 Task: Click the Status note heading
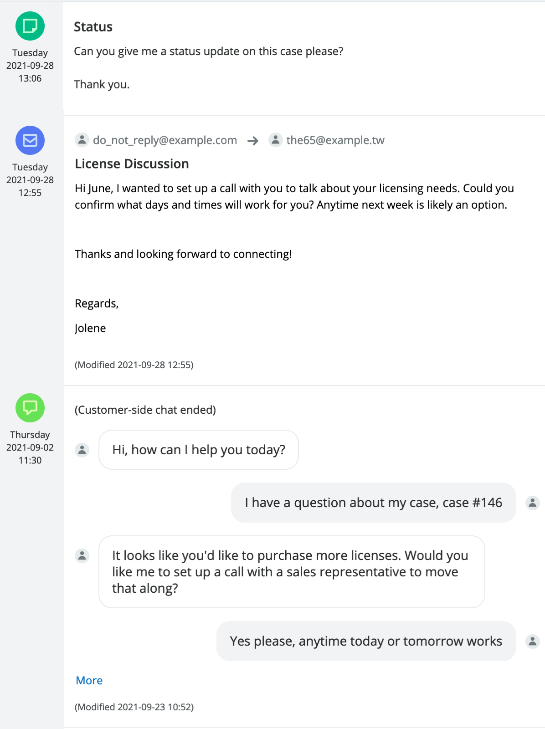coord(93,27)
